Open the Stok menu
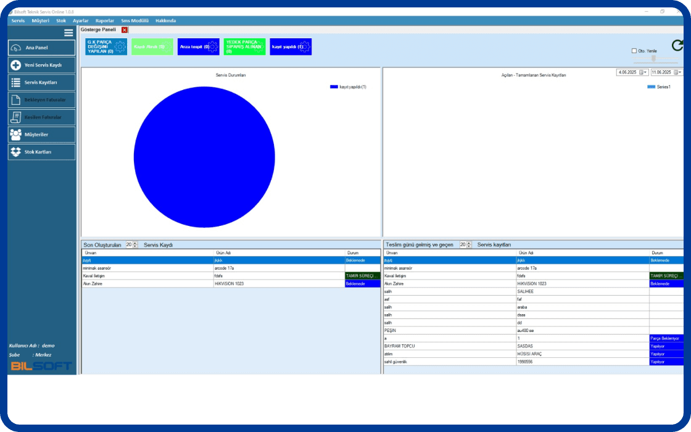 [x=61, y=21]
